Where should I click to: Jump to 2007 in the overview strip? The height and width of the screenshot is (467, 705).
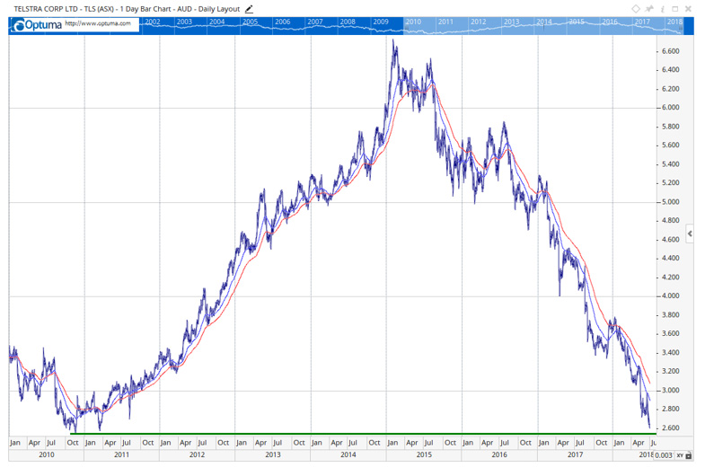coord(314,22)
